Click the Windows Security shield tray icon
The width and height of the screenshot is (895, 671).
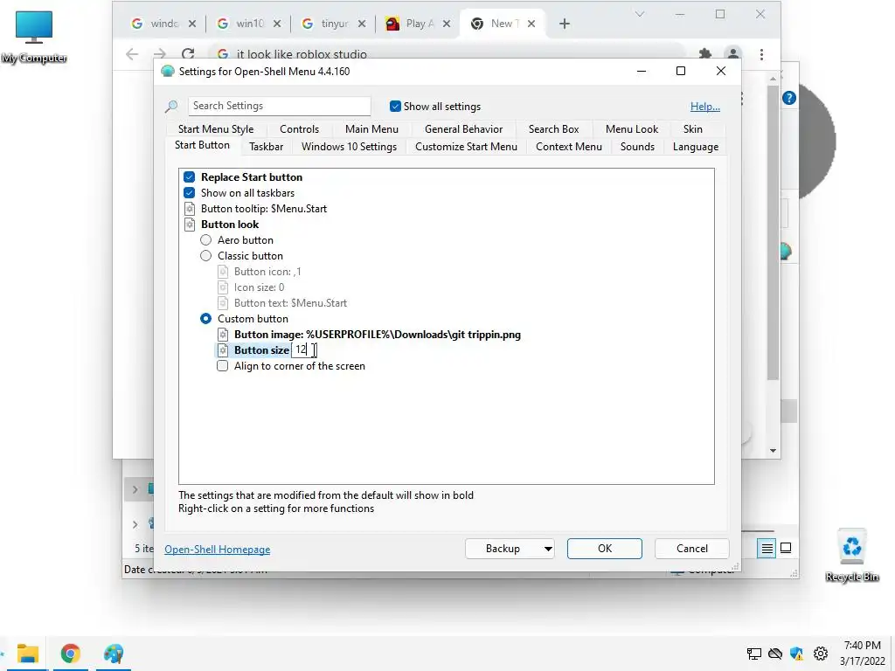click(x=797, y=654)
